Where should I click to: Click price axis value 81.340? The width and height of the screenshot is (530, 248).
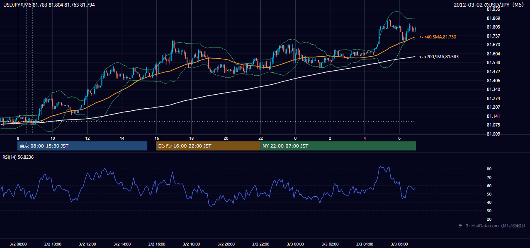coord(493,90)
